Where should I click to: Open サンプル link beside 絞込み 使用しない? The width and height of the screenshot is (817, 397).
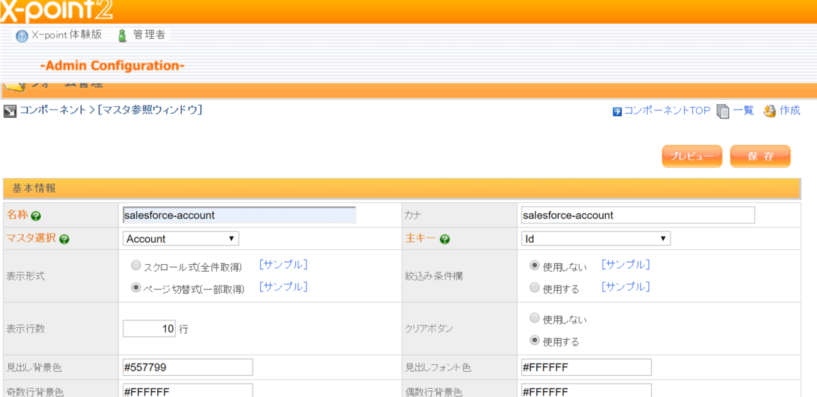(x=626, y=264)
